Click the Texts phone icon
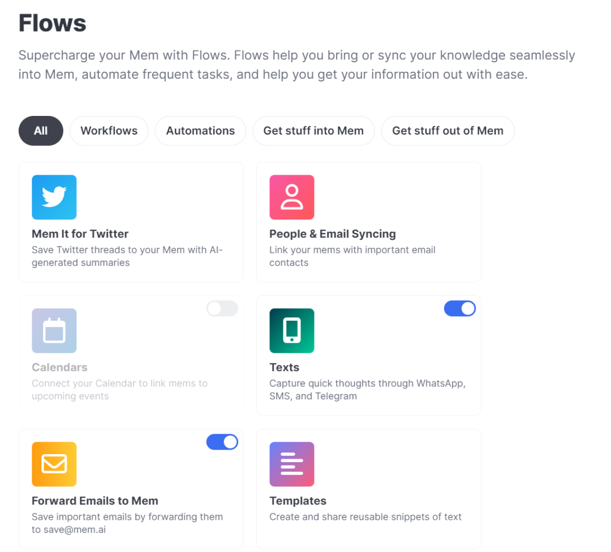The width and height of the screenshot is (611, 552). coord(292,330)
